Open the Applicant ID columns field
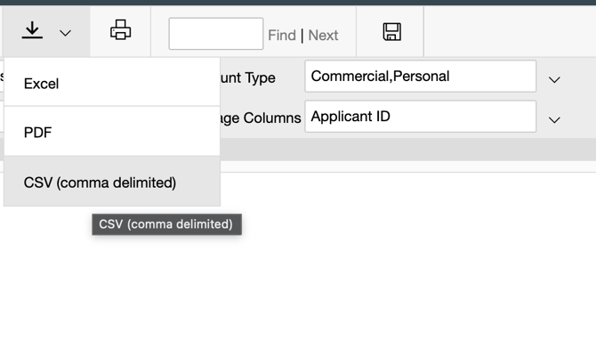 click(x=421, y=117)
